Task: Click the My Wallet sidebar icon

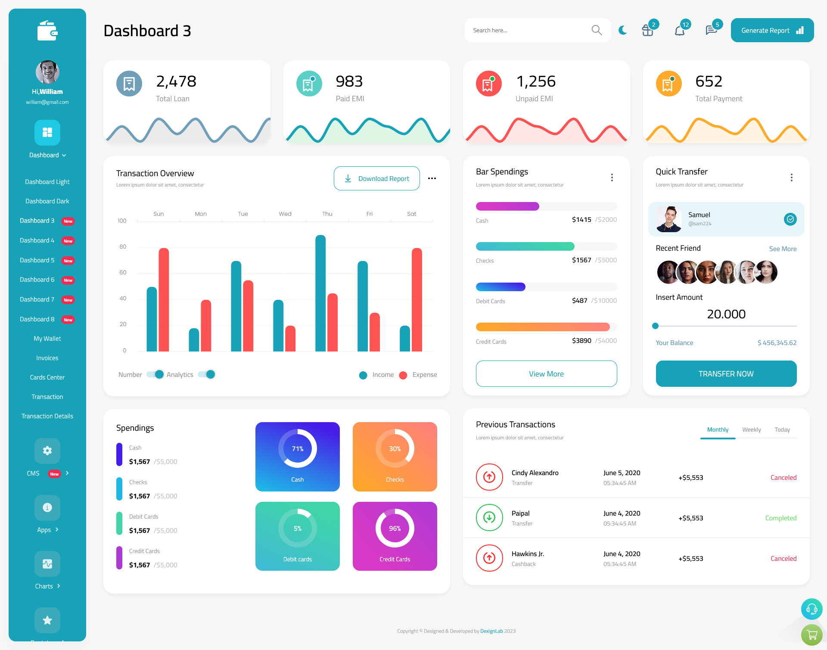Action: (x=47, y=338)
